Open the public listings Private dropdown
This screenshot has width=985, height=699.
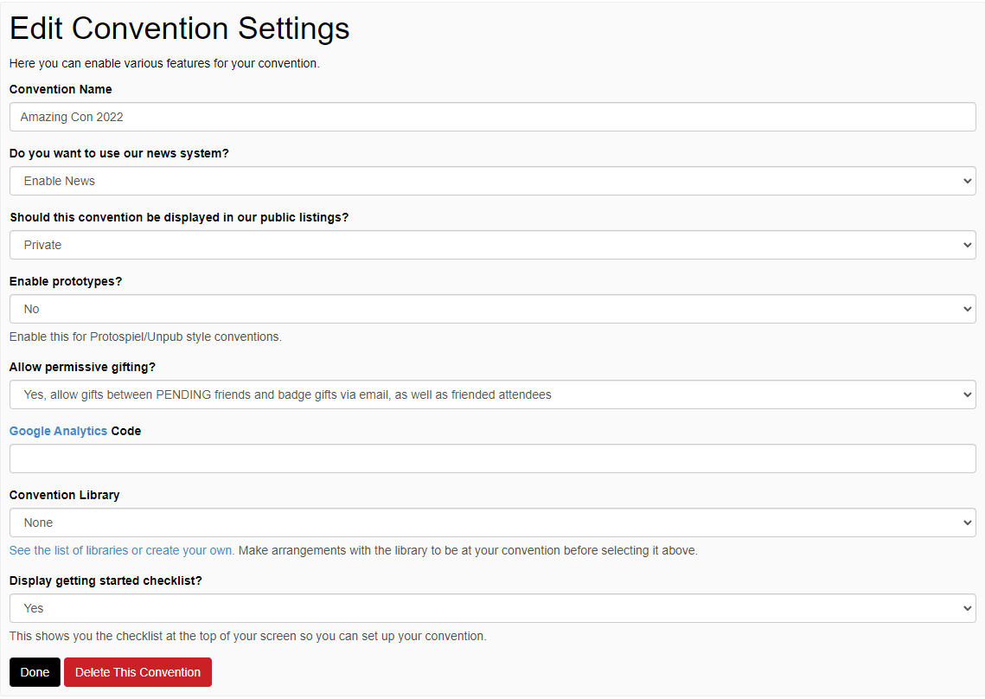coord(493,245)
